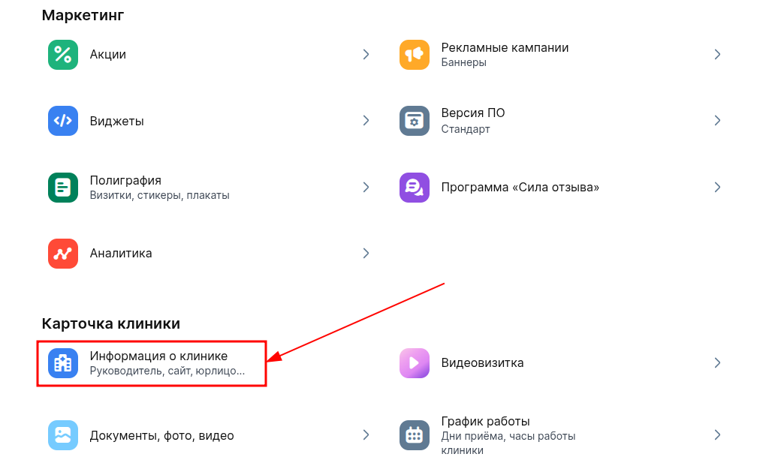Open the chevron next to Виджеты
Screen dimensions: 772x472
coord(366,121)
